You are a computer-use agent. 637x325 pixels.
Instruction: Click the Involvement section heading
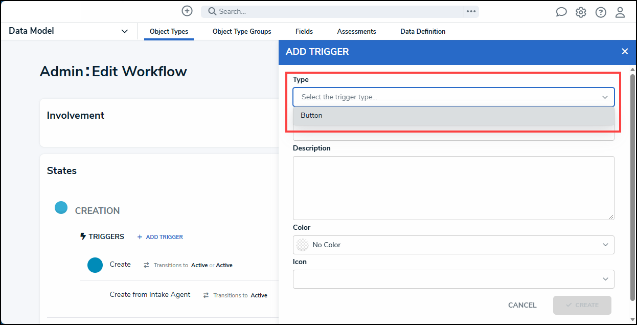coord(76,115)
